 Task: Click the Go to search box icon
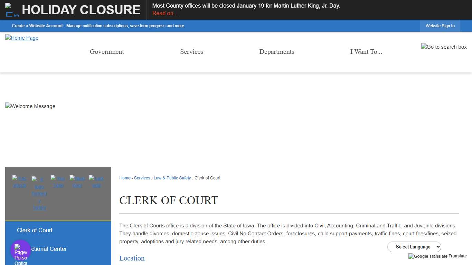[444, 47]
